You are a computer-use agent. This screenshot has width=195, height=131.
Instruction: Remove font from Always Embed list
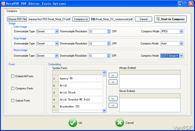click(x=113, y=82)
